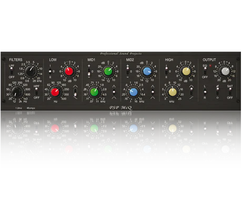Flip the HIGH band bell/shelf shape switch

click(x=191, y=92)
